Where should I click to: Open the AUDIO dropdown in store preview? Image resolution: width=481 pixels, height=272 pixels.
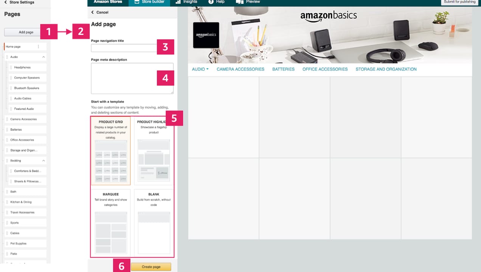200,69
